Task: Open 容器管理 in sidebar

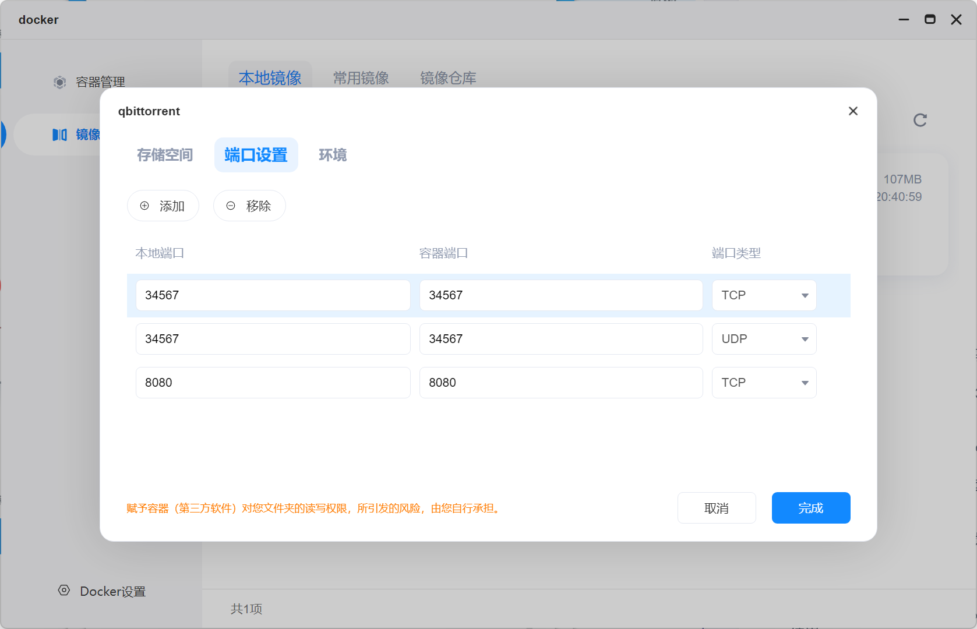Action: pyautogui.click(x=100, y=82)
